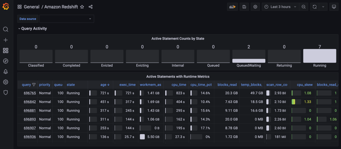Open query 696765 link
The image size is (341, 149).
tap(30, 93)
